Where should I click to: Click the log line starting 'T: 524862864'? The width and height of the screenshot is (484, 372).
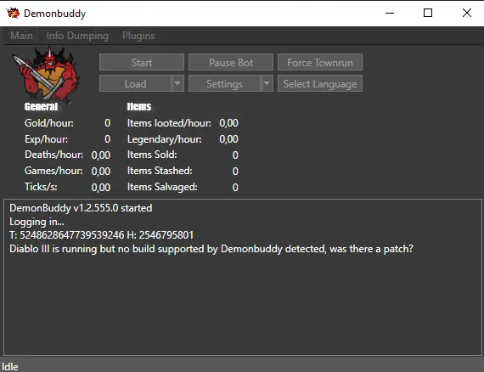(102, 235)
